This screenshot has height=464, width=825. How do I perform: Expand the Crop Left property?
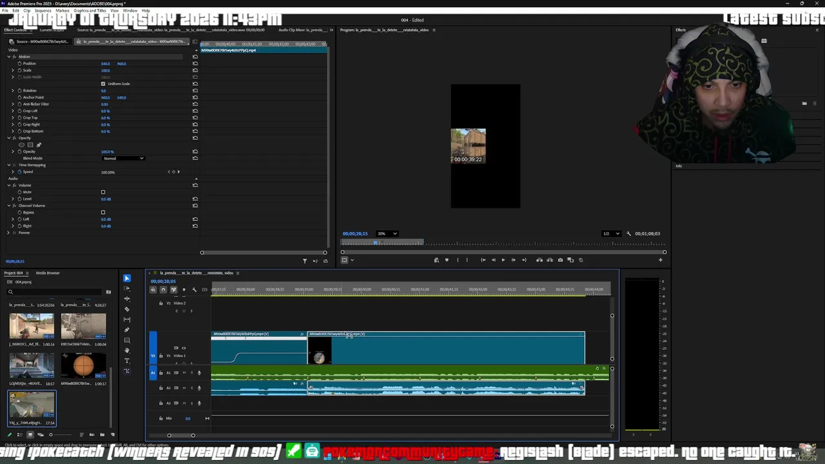point(12,111)
